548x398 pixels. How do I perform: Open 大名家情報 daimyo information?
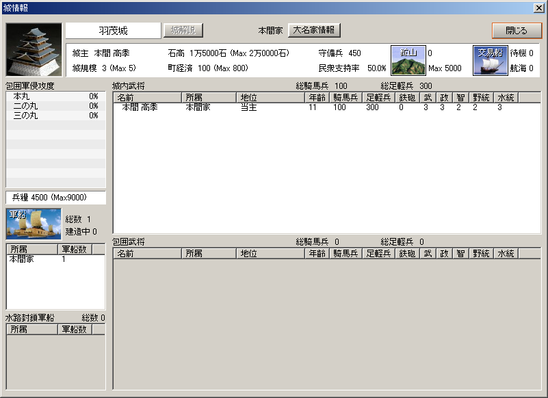pos(313,31)
